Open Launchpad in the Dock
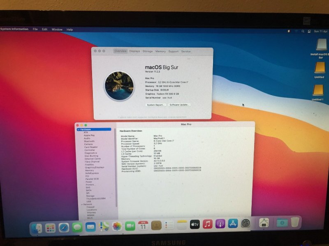329x246 pixels. coord(50,228)
